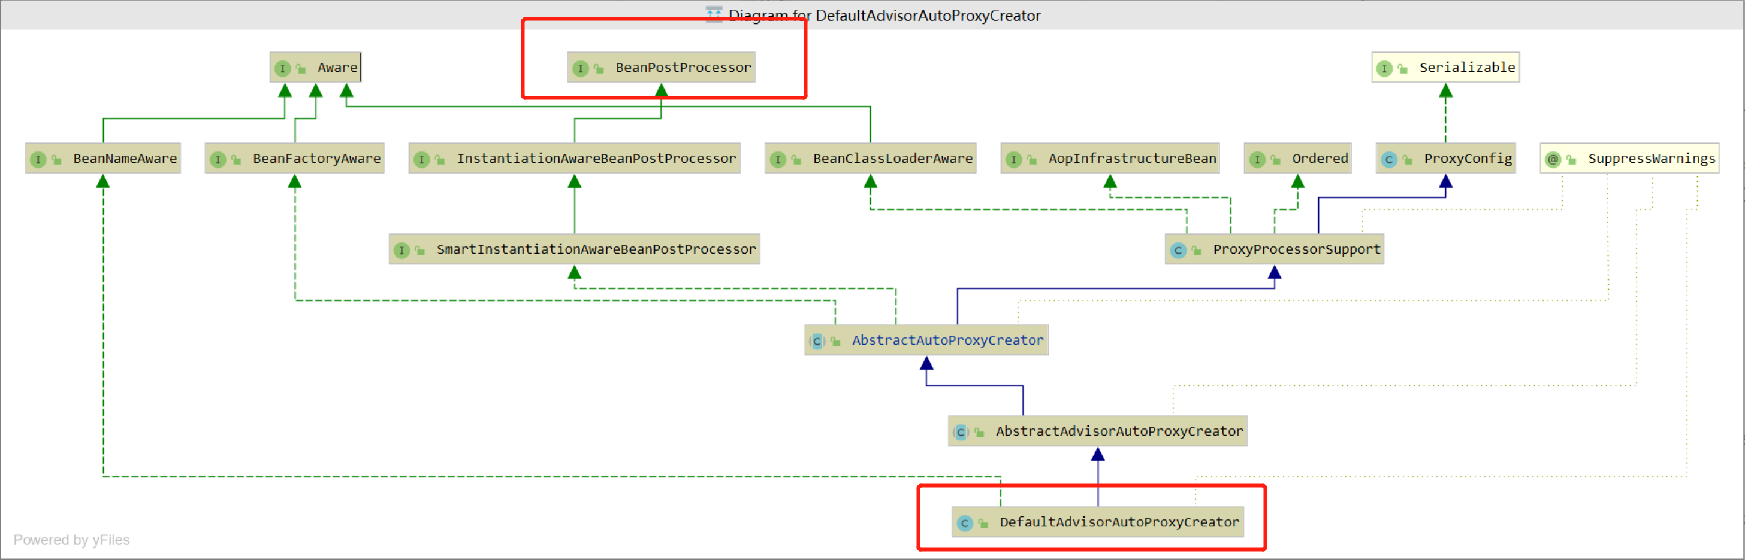The width and height of the screenshot is (1745, 560).
Task: Click the interface icon on SmartInstantiationAwareBeanPostProcessor
Action: 401,251
